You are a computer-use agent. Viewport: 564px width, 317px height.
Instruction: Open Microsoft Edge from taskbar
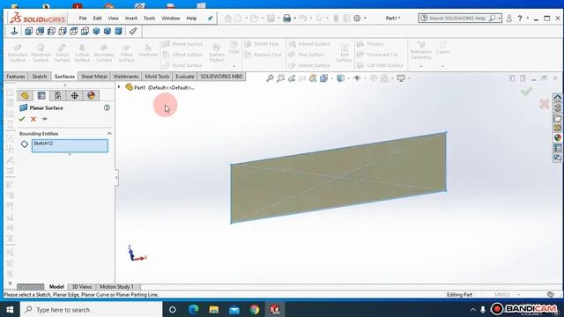[194, 309]
